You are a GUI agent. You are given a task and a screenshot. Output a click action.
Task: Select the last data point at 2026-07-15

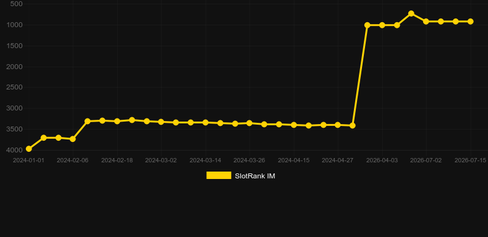(x=471, y=22)
